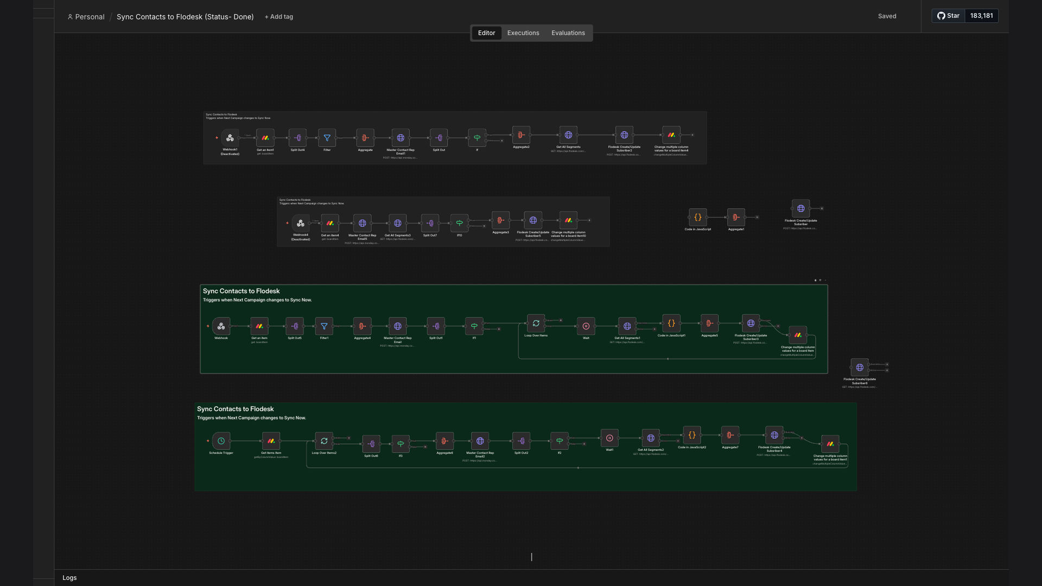This screenshot has height=586, width=1042.
Task: Select the Get an item1 monday node
Action: pyautogui.click(x=265, y=138)
